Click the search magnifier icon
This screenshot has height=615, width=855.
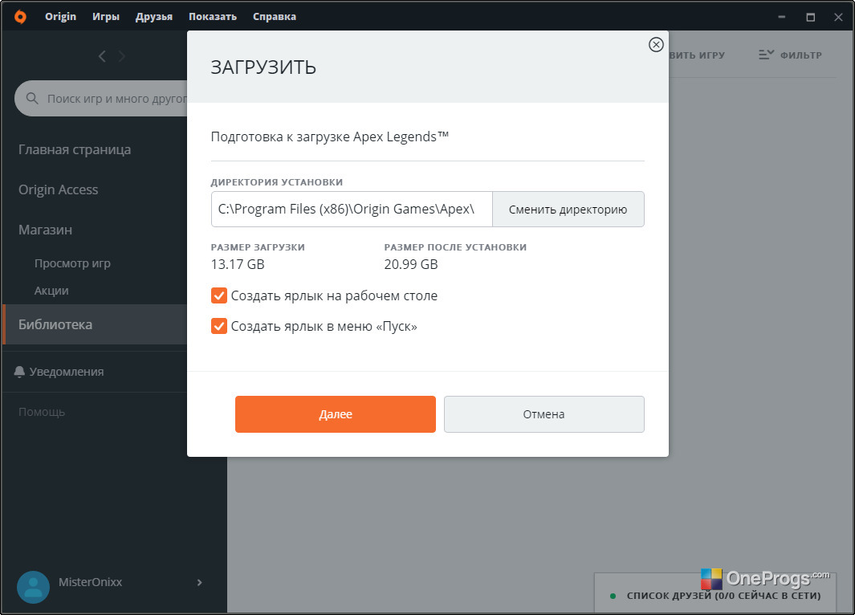tap(32, 98)
